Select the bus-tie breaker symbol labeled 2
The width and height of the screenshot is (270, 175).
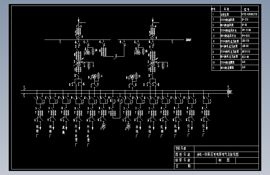point(116,57)
